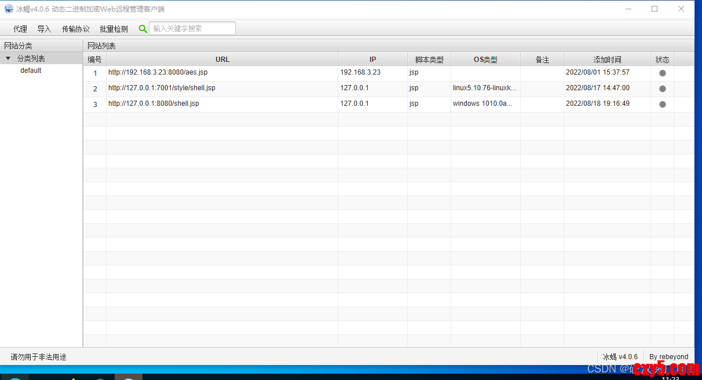Click the app logo in title bar
This screenshot has height=380, width=702.
(9, 9)
